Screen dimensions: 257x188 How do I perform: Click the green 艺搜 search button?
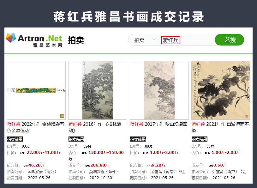(x=229, y=40)
